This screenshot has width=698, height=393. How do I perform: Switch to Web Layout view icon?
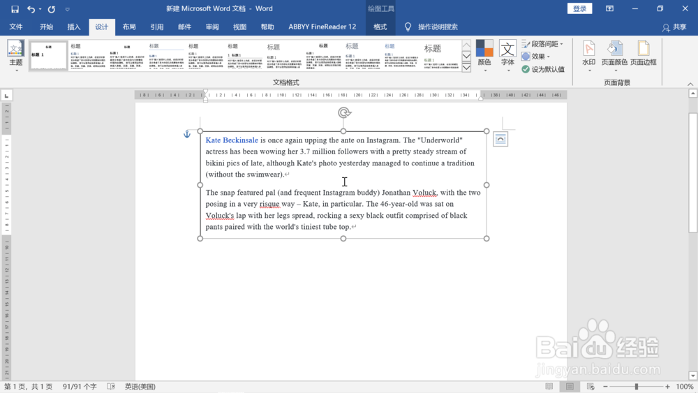click(591, 386)
